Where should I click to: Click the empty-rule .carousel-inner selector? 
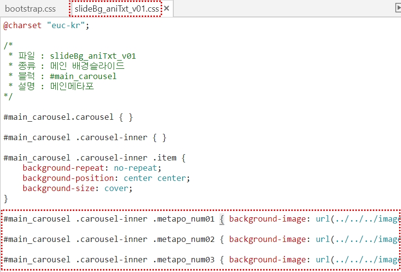(112, 137)
